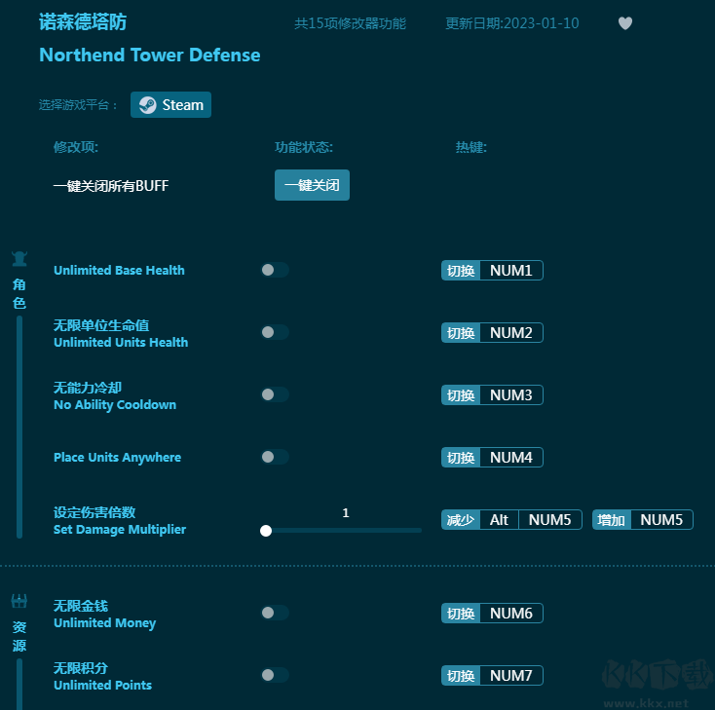Toggle Unlimited Base Health switch
Image resolution: width=715 pixels, height=710 pixels.
275,271
